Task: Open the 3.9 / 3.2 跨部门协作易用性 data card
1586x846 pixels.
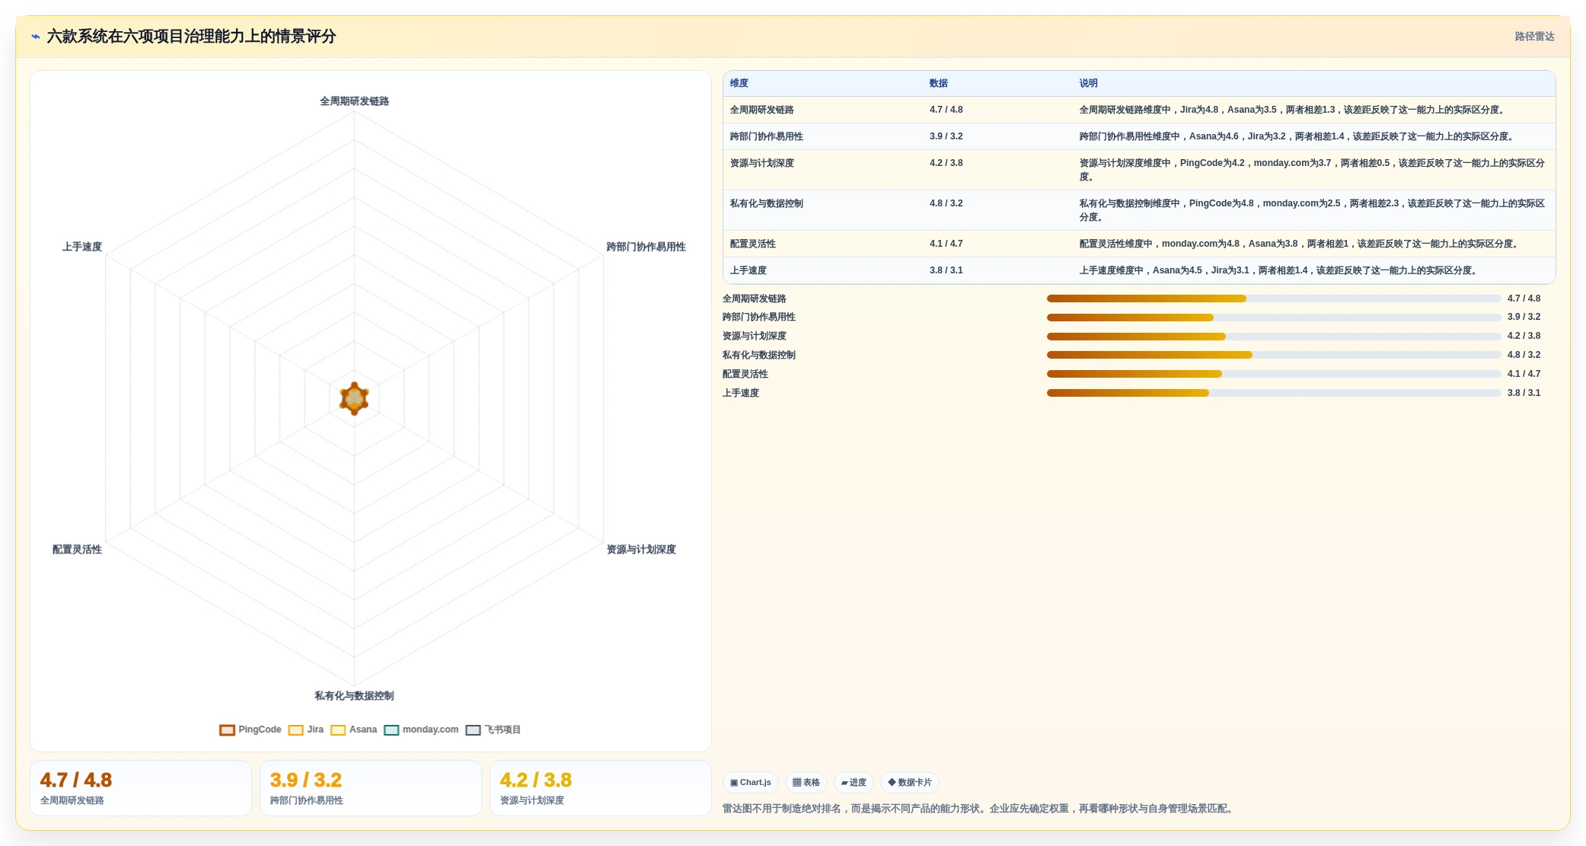Action: click(371, 788)
